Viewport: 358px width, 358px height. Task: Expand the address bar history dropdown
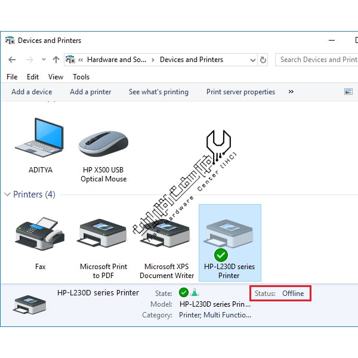[253, 60]
